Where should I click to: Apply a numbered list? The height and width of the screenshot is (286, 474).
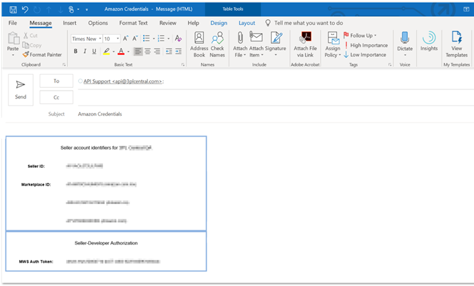pyautogui.click(x=161, y=38)
